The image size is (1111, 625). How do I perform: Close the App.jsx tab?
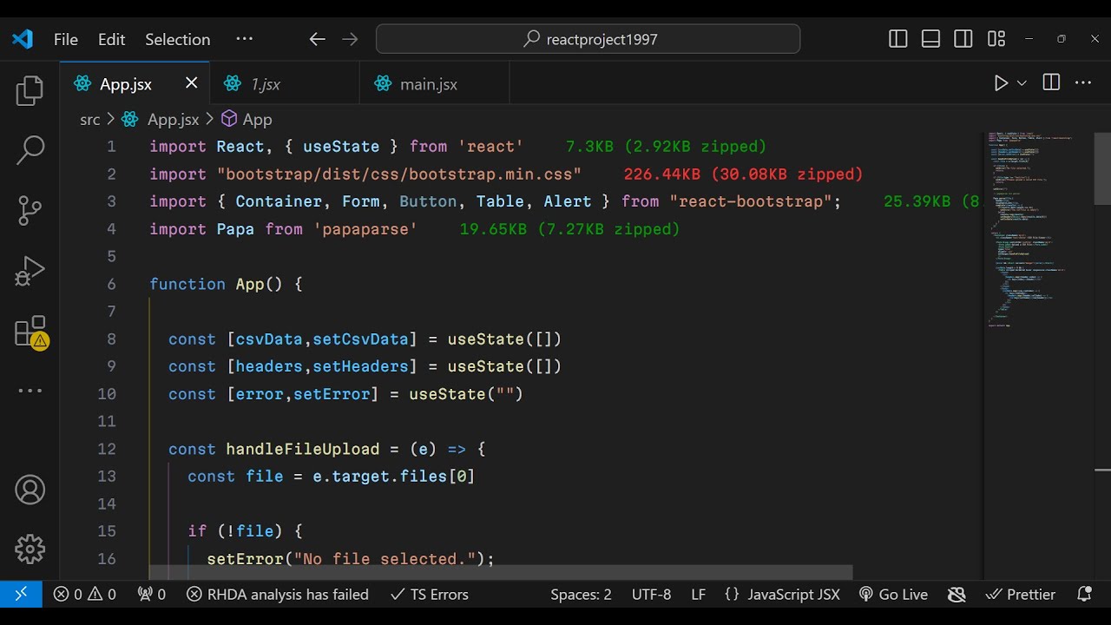[192, 83]
